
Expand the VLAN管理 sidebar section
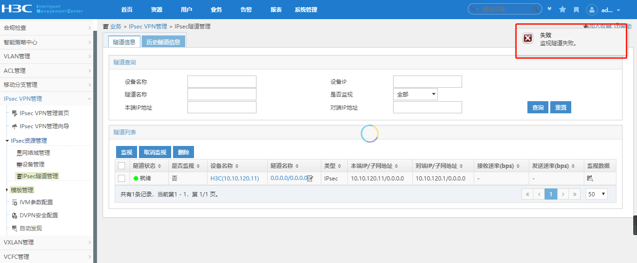[47, 56]
